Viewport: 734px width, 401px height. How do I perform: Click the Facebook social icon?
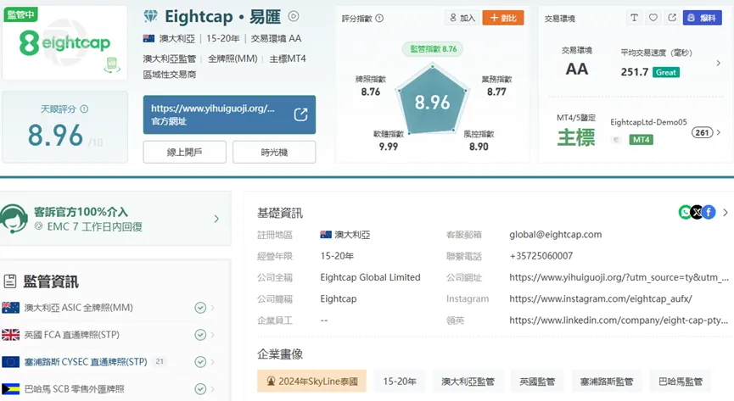[x=709, y=212]
